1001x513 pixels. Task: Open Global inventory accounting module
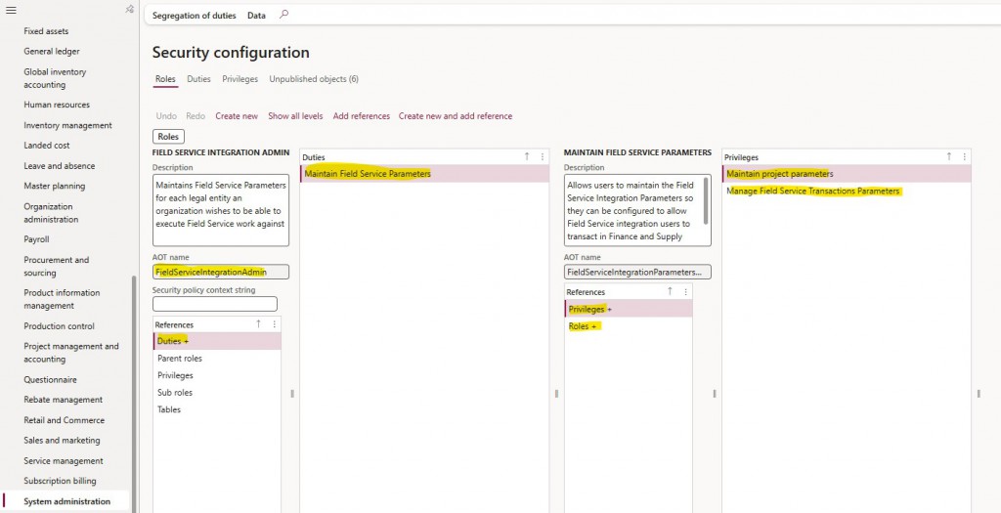click(x=55, y=78)
